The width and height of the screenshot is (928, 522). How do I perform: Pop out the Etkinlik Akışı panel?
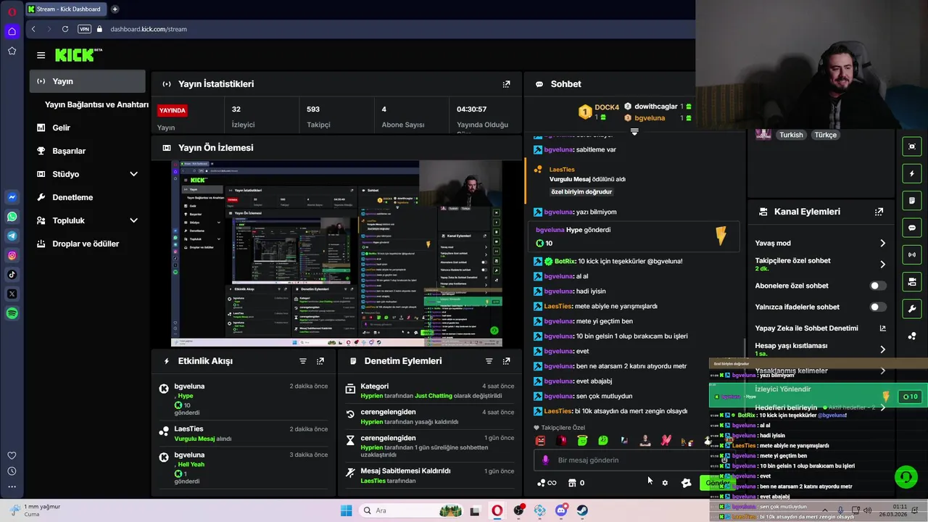pos(320,361)
